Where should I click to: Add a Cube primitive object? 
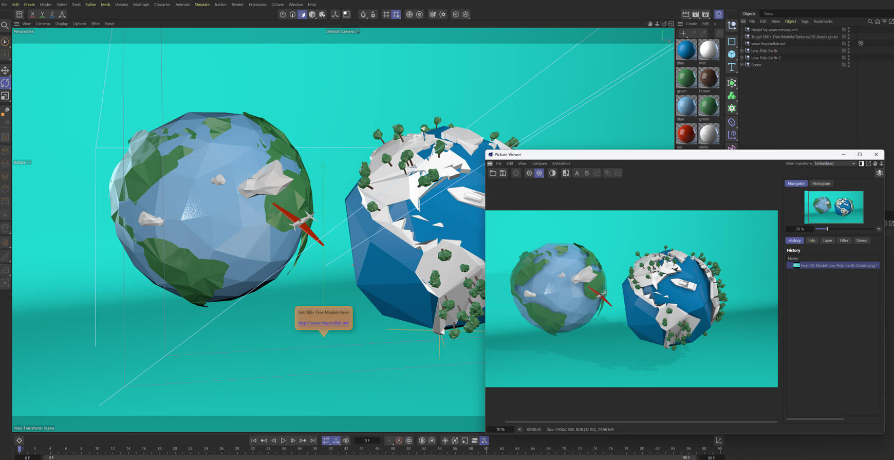point(732,54)
